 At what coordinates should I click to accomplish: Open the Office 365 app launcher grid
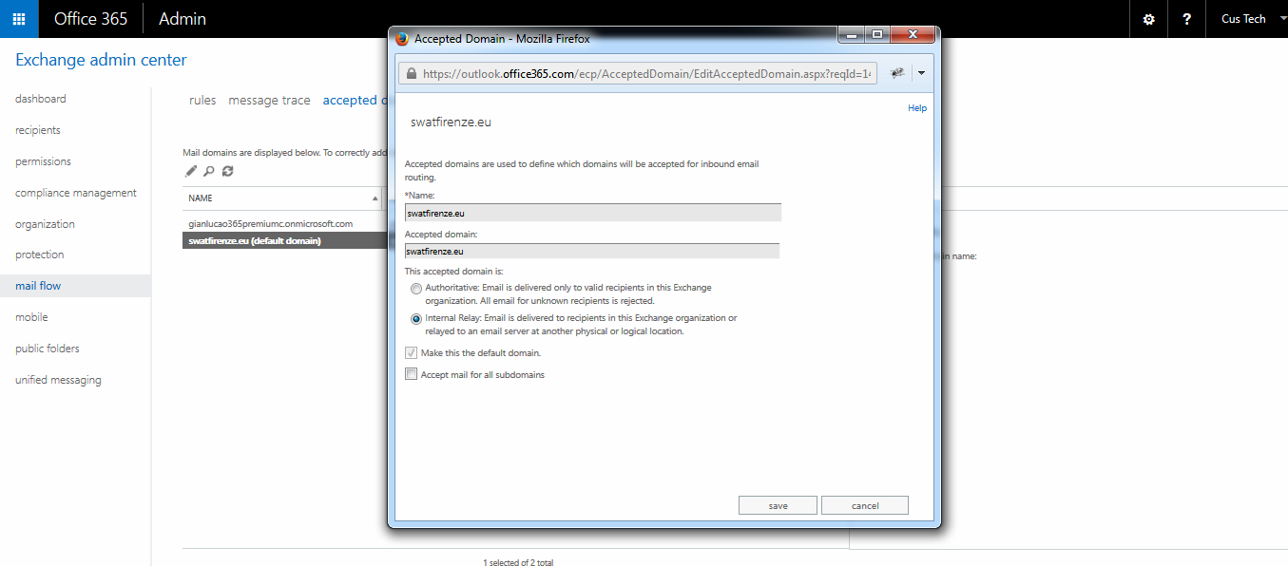tap(19, 19)
